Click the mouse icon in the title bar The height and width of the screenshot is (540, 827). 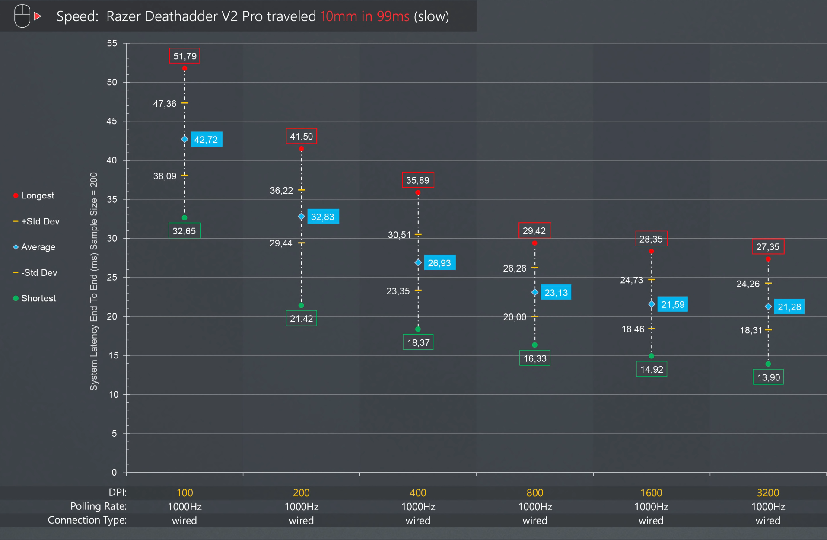point(22,16)
